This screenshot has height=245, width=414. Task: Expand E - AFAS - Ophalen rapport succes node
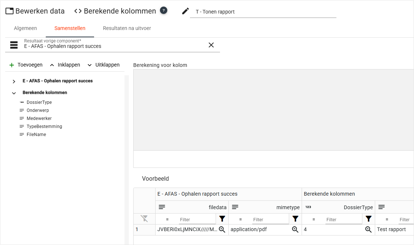pyautogui.click(x=14, y=81)
